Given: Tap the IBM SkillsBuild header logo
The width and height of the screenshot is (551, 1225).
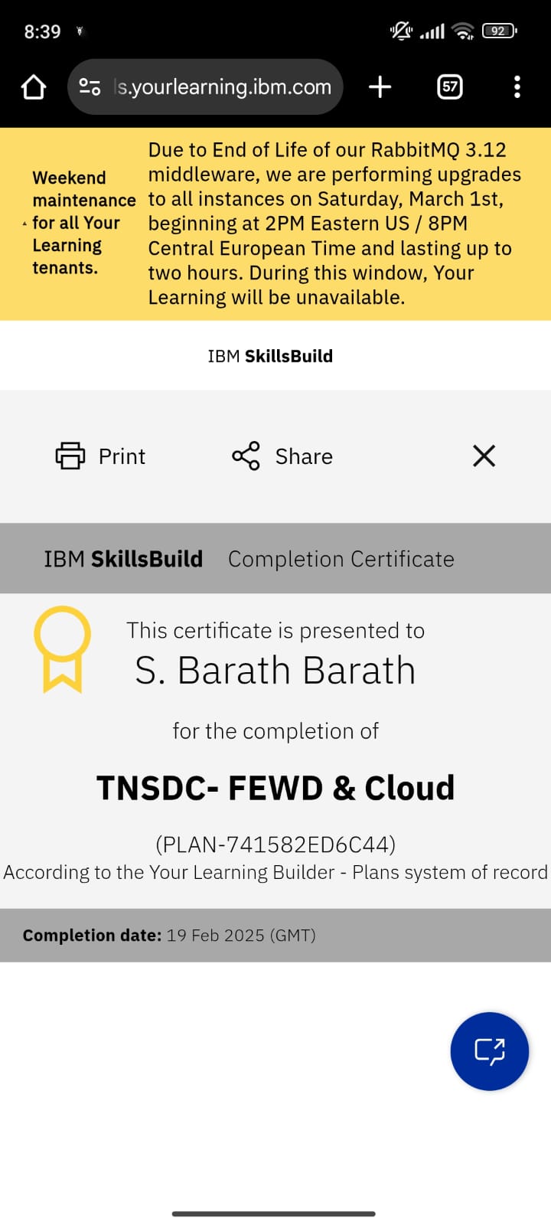Looking at the screenshot, I should click(270, 356).
